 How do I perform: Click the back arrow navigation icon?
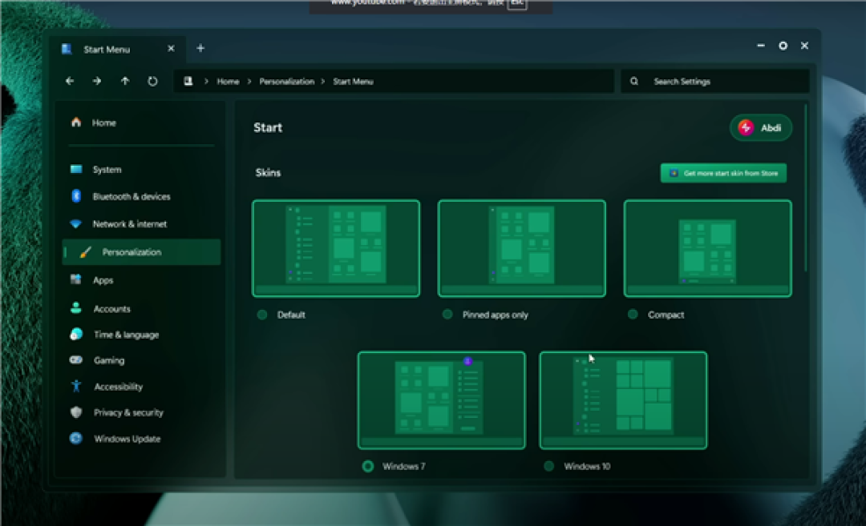pos(70,81)
